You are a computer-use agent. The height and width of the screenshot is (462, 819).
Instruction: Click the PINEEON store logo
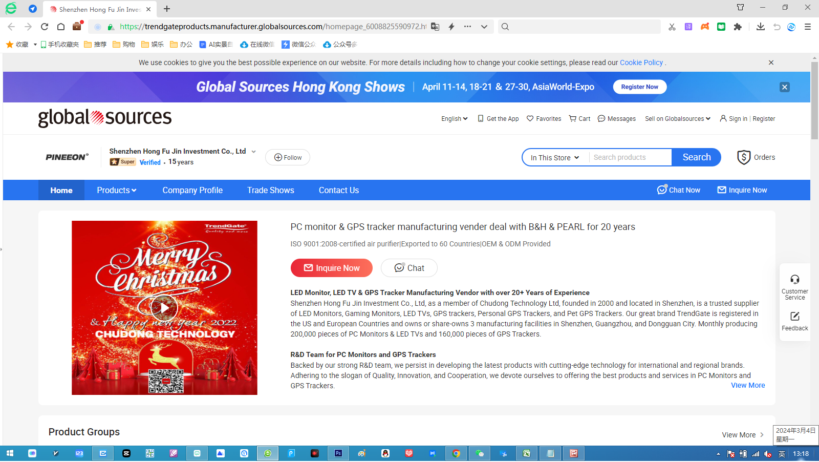(x=67, y=157)
